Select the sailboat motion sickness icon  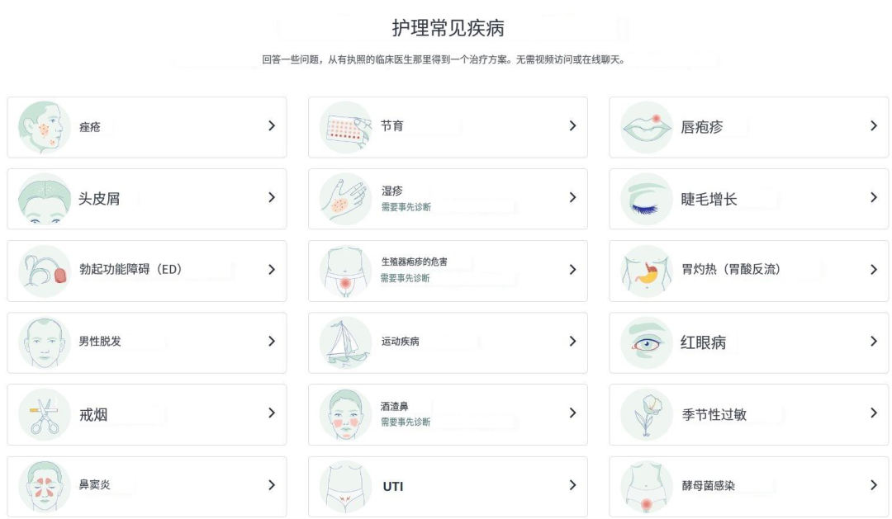pyautogui.click(x=345, y=342)
